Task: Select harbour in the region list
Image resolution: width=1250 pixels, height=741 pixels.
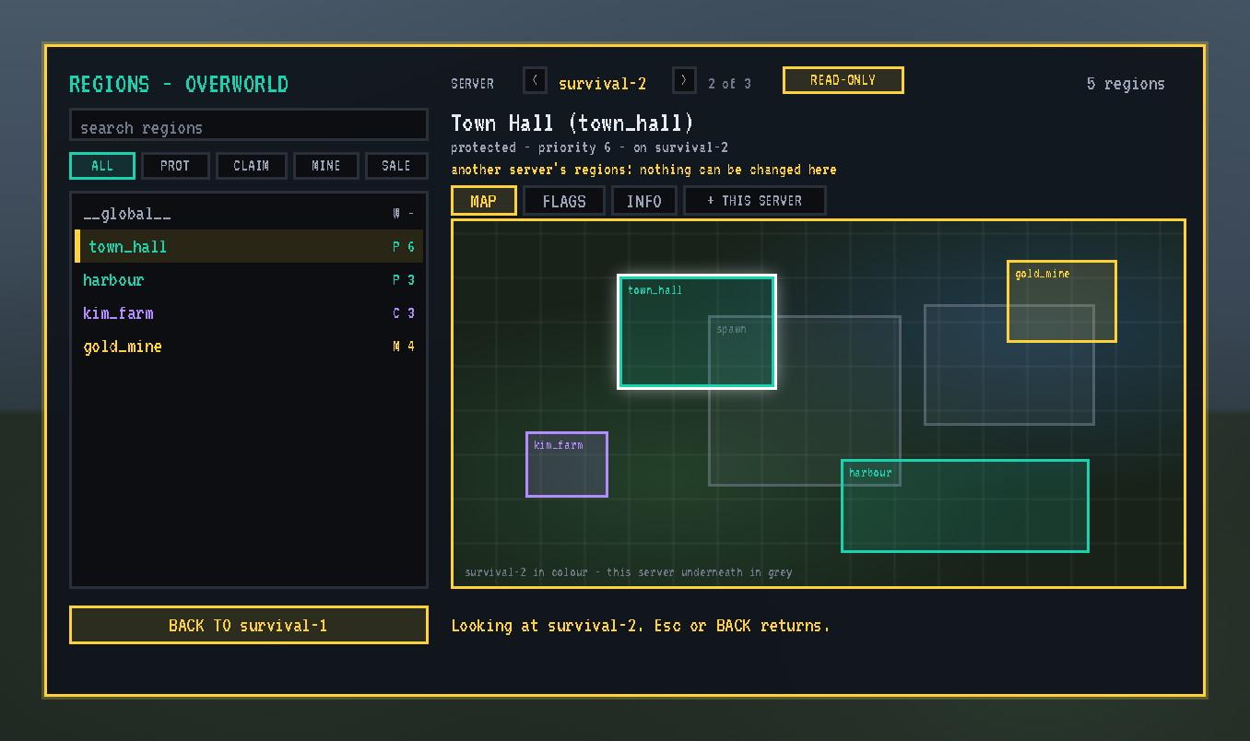Action: tap(249, 280)
